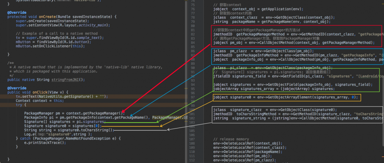Click 'env->DeleteLocalRef(context_obj);' line
The width and height of the screenshot is (384, 163).
248,143
